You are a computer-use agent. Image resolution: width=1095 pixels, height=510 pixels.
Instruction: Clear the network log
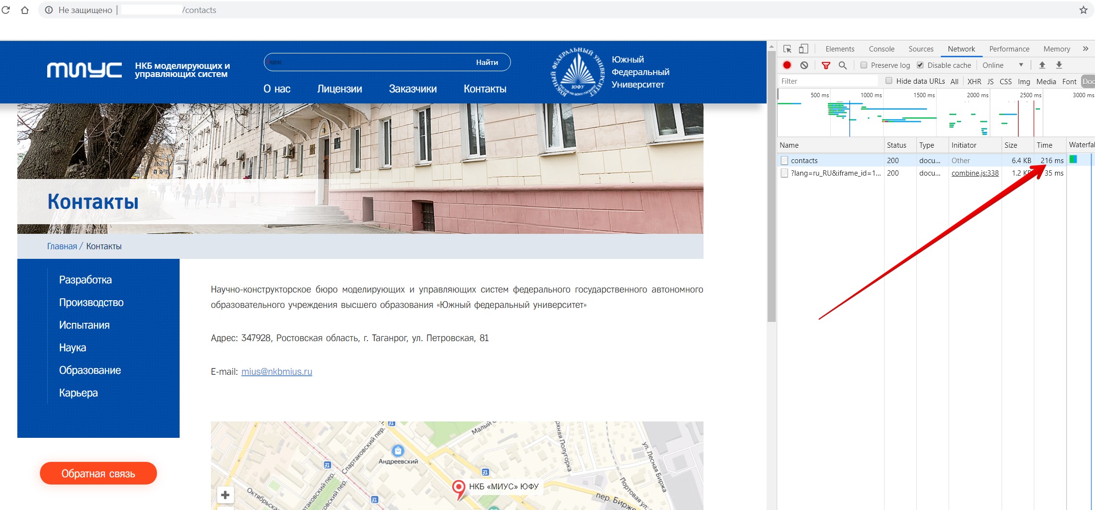[x=804, y=65]
